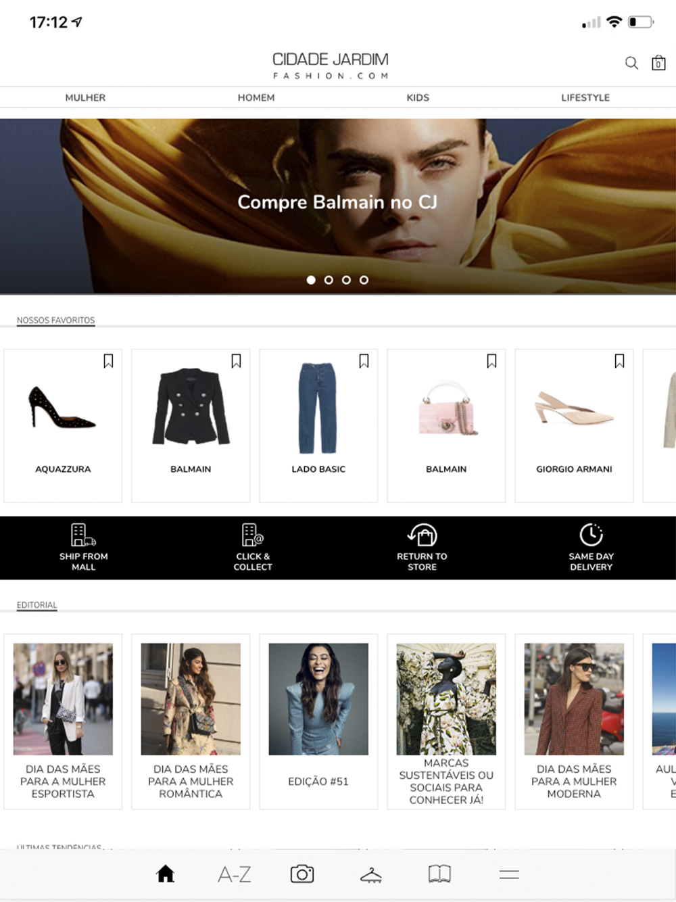The image size is (676, 902).
Task: Bookmark the Lado Basic jeans card
Action: [x=364, y=361]
